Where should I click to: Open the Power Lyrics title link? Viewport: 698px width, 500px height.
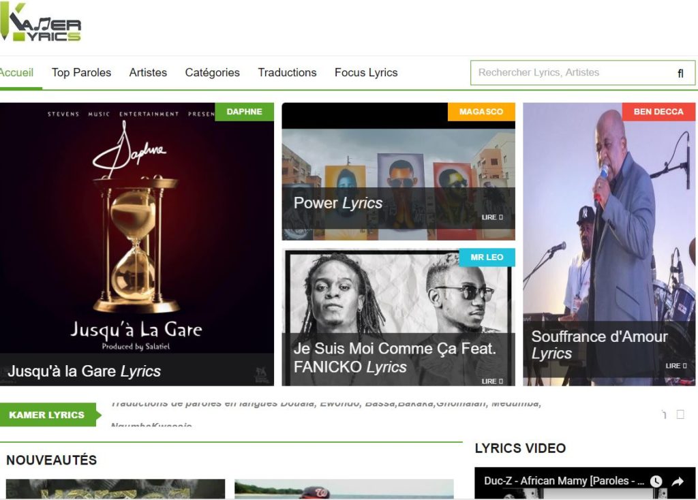click(338, 203)
